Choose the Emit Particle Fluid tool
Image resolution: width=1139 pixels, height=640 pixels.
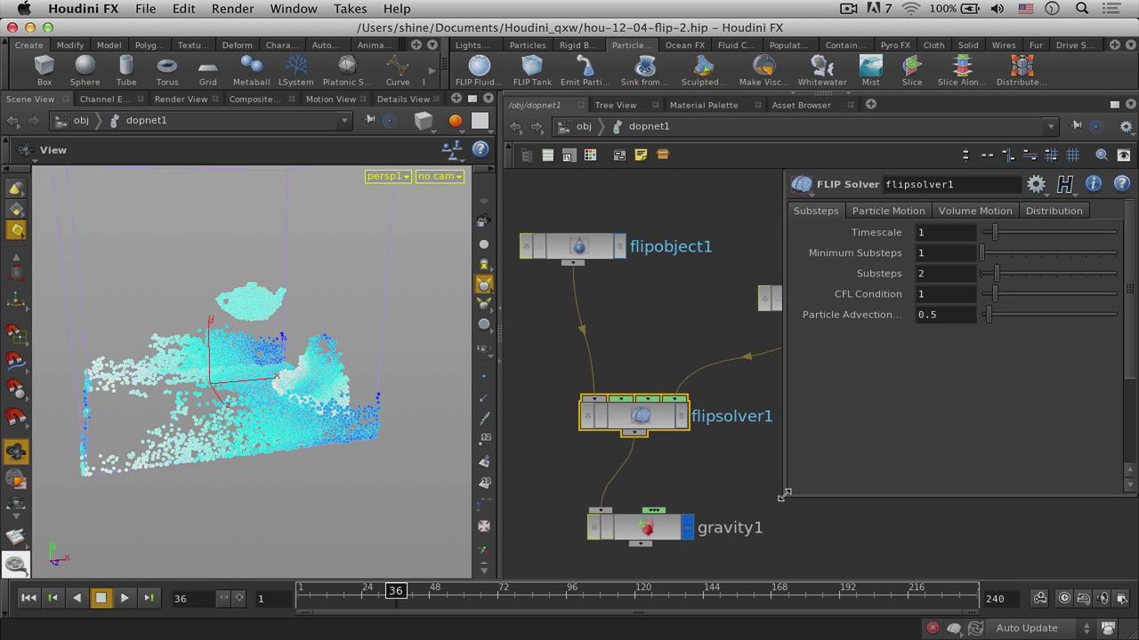tap(585, 69)
